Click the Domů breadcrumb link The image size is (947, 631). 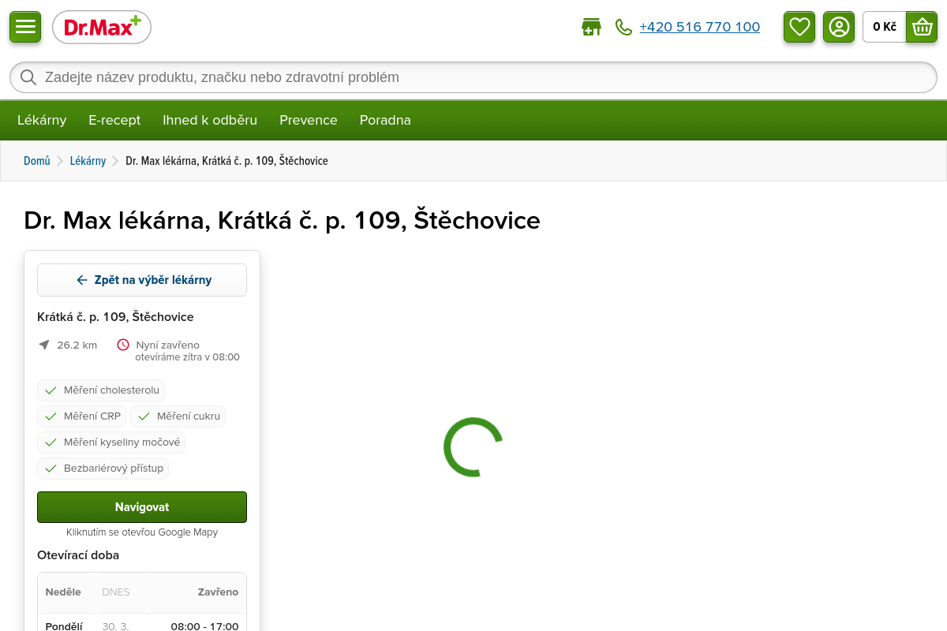36,161
